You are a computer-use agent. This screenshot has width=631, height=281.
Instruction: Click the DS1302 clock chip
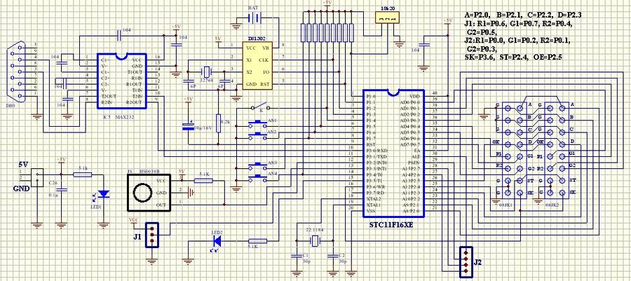click(x=257, y=67)
